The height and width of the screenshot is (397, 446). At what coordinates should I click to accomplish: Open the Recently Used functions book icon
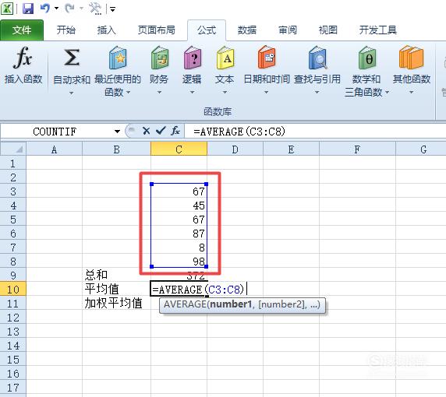(118, 58)
